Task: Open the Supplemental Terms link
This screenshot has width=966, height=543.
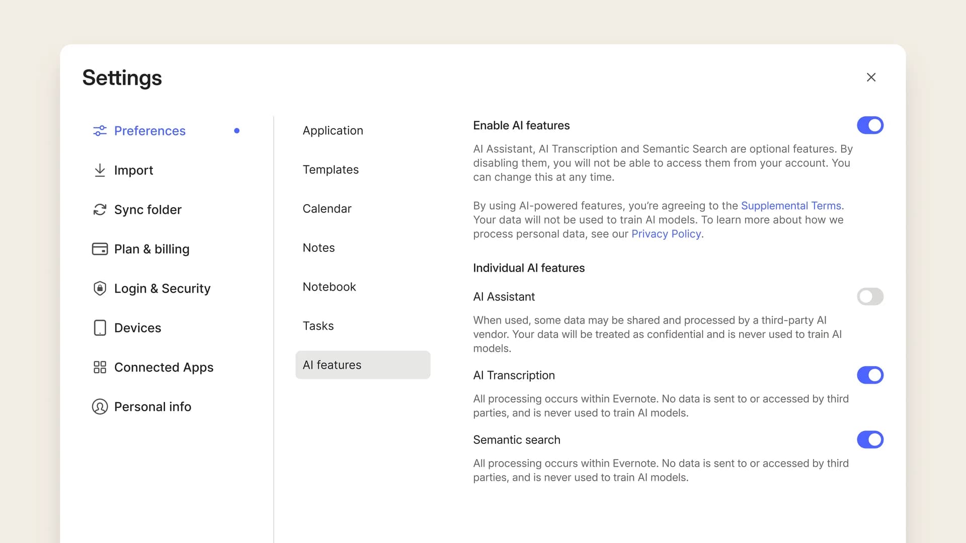Action: [x=790, y=206]
